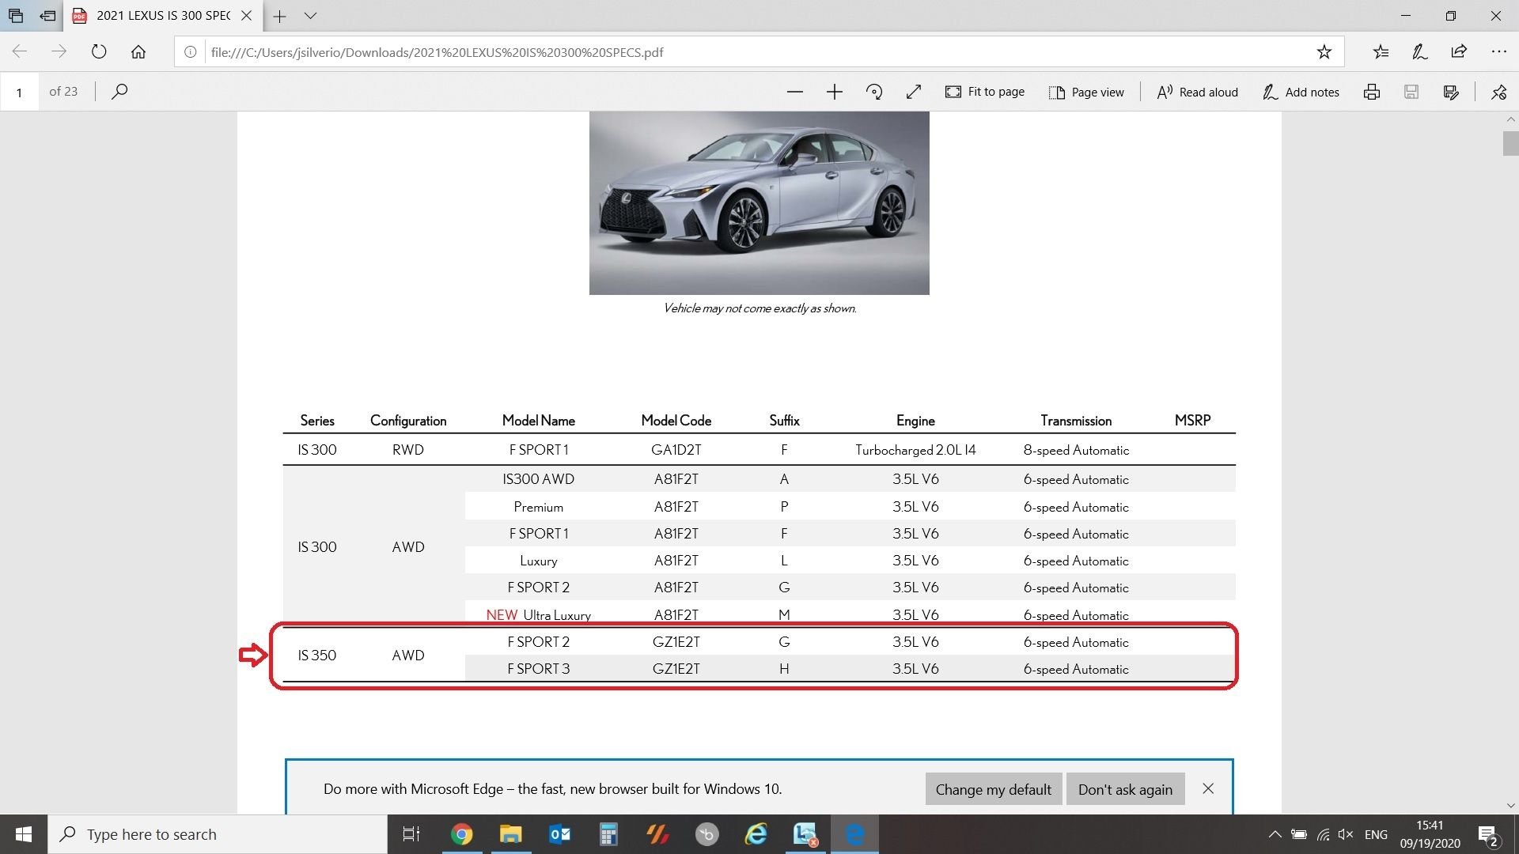This screenshot has width=1519, height=854.
Task: Click the PDF search magnifier icon
Action: (119, 92)
